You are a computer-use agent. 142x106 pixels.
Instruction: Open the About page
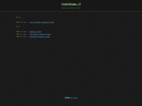(73, 8)
